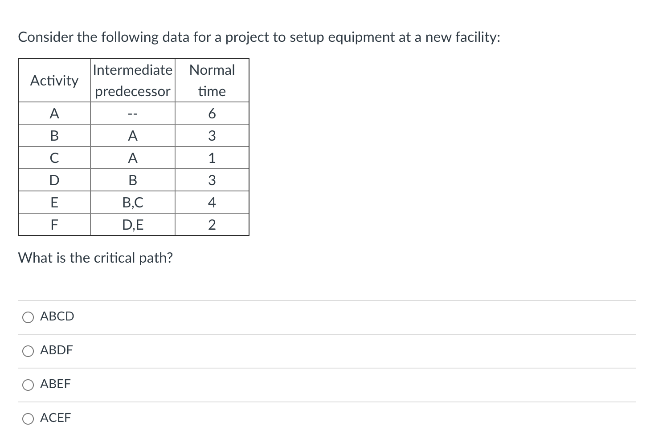Click the ABCD answer label text
The image size is (646, 446).
click(57, 317)
